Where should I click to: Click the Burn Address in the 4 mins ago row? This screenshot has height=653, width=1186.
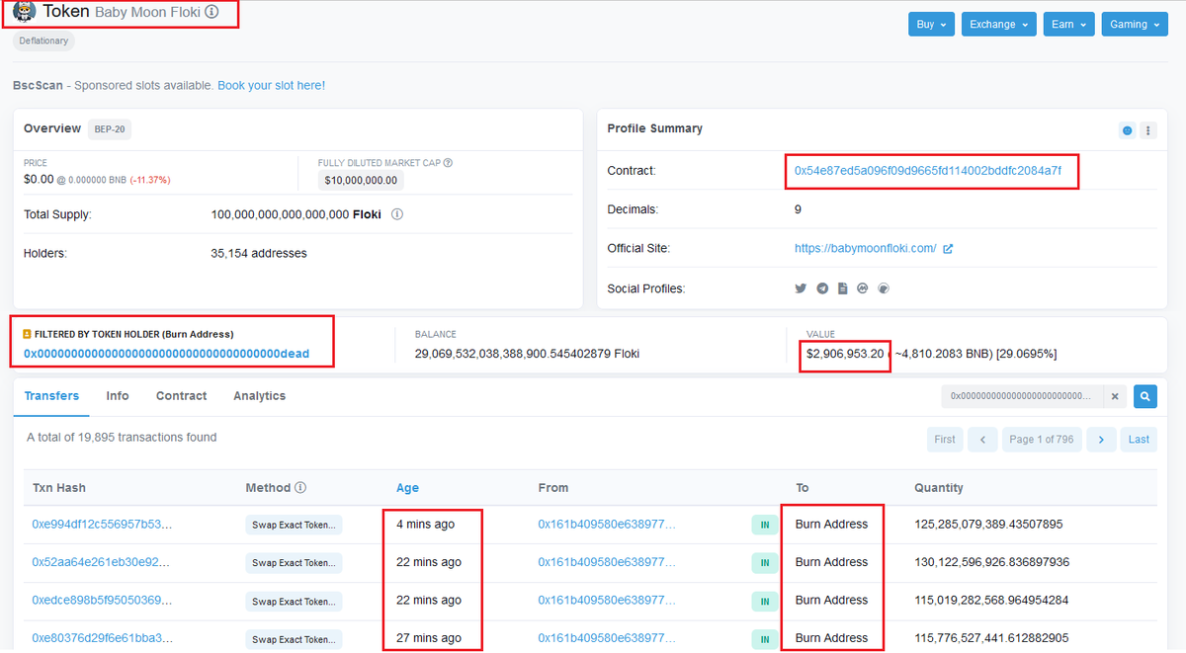pyautogui.click(x=831, y=525)
